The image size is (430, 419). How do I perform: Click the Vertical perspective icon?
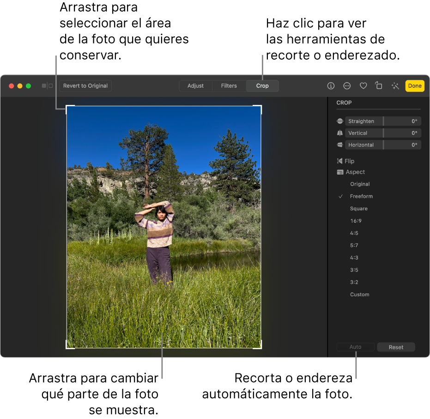point(340,133)
